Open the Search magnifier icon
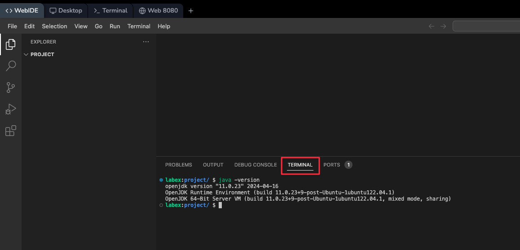Image resolution: width=520 pixels, height=250 pixels. click(11, 66)
